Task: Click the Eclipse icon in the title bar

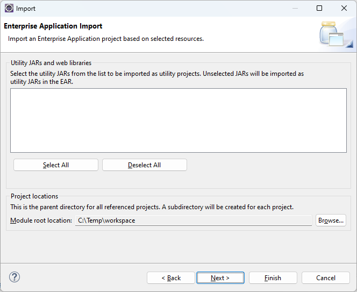Action: [x=9, y=8]
